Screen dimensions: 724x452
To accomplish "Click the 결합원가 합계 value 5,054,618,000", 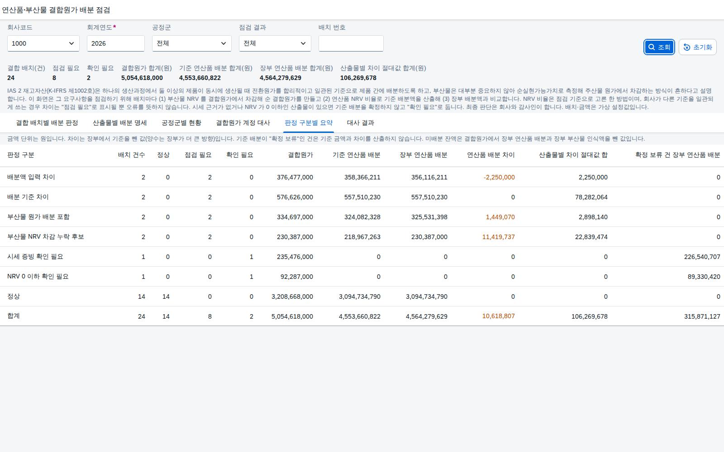I will [x=142, y=78].
